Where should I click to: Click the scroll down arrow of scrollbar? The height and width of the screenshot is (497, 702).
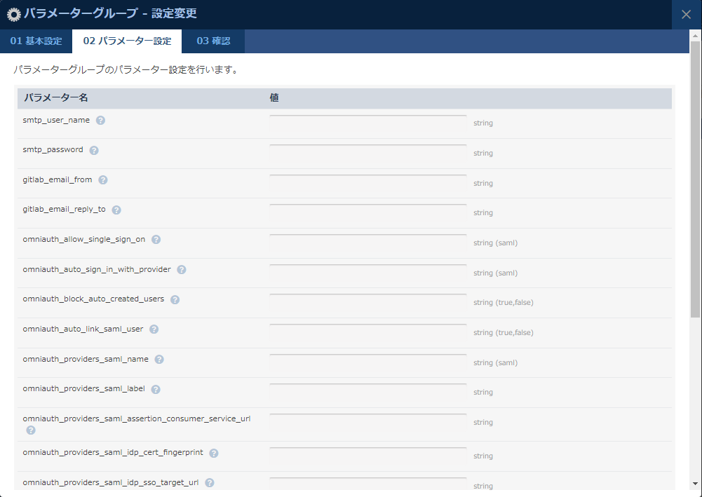tap(695, 483)
